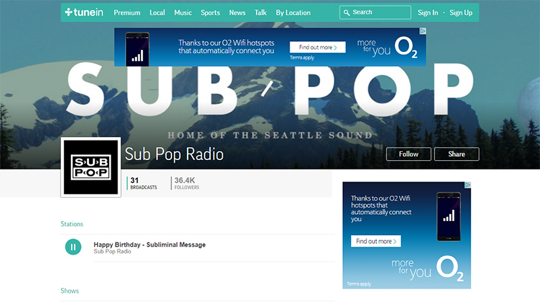Click the Sign In link
Screen dimensions: 540x304
click(428, 13)
